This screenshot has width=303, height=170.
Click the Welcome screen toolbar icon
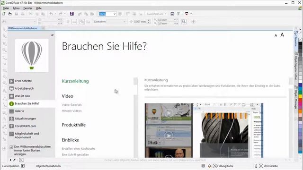tap(172, 14)
